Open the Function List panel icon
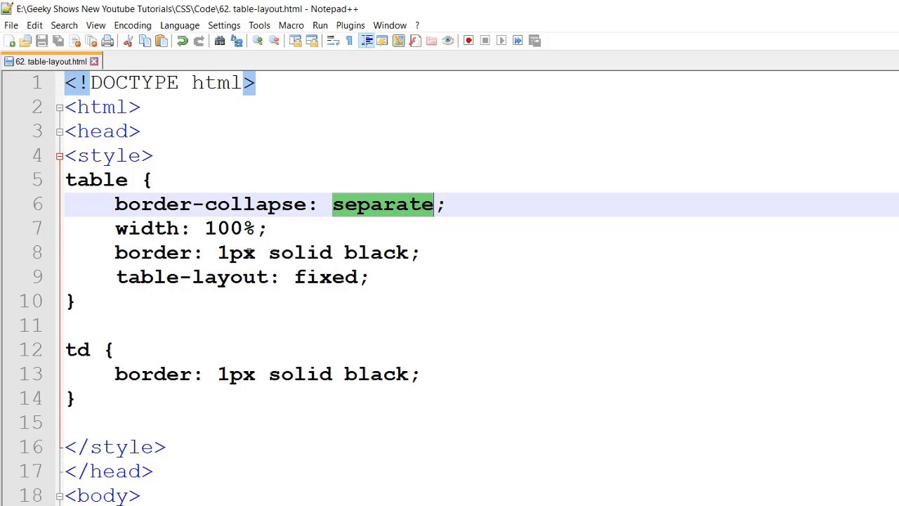The image size is (899, 506). pos(415,41)
